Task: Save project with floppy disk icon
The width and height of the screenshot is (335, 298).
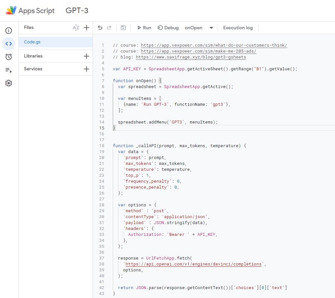Action: click(x=123, y=28)
